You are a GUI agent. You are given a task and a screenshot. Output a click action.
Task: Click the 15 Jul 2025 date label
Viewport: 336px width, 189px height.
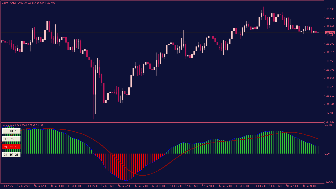click(7, 186)
